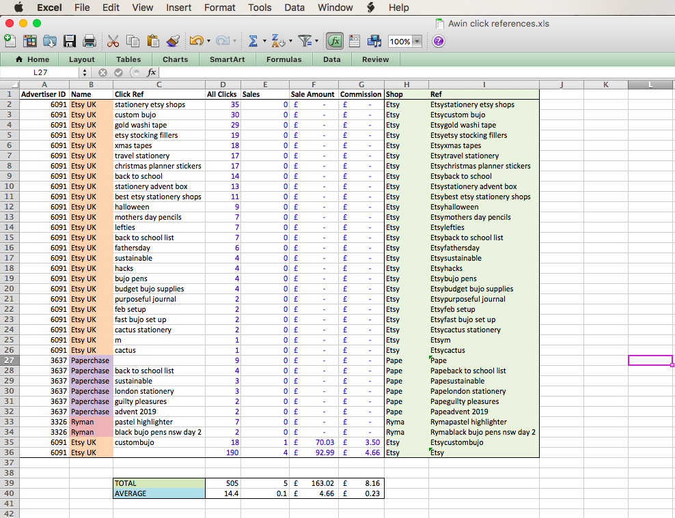Select cell 'gold washi tape'
The width and height of the screenshot is (675, 518).
point(159,125)
